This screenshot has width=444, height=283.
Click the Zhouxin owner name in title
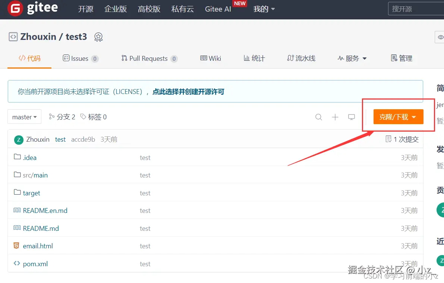[x=38, y=37]
